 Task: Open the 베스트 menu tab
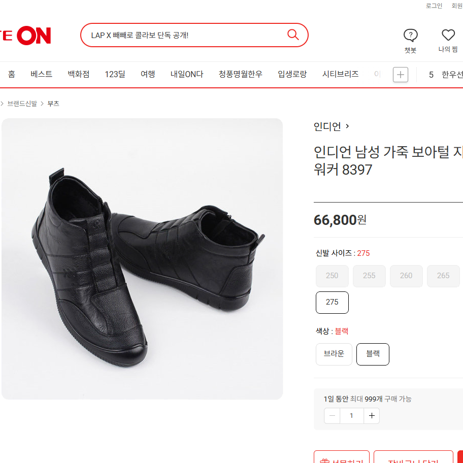(x=41, y=74)
